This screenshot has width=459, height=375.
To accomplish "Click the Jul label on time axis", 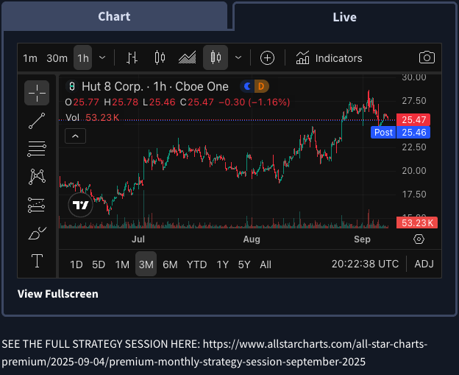I will [138, 239].
